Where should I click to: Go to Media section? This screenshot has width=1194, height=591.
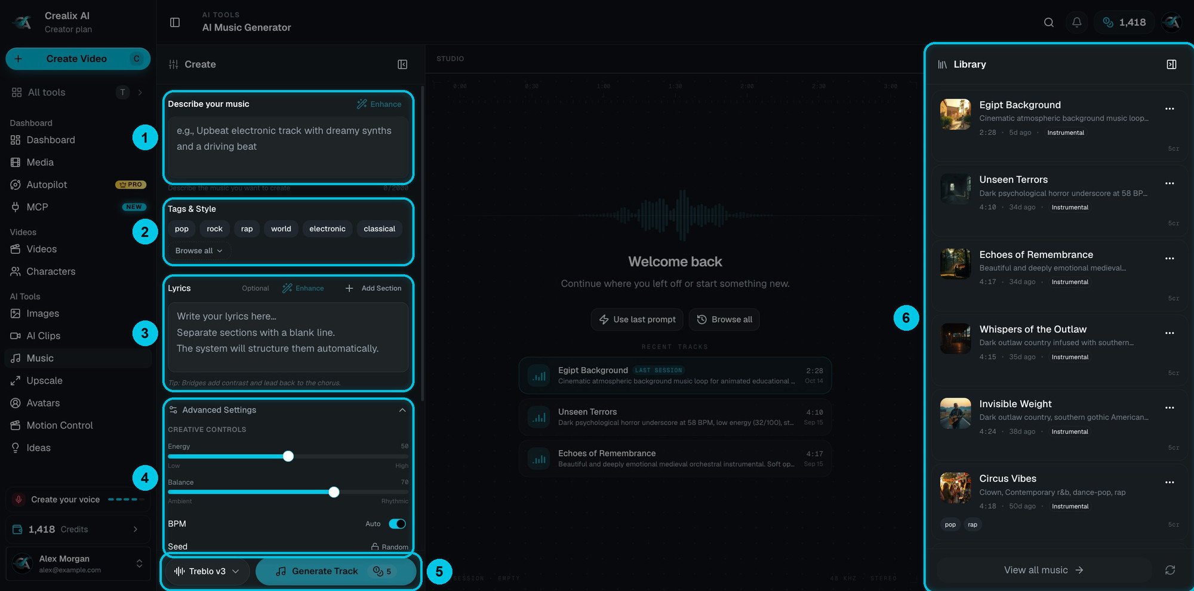tap(78, 162)
